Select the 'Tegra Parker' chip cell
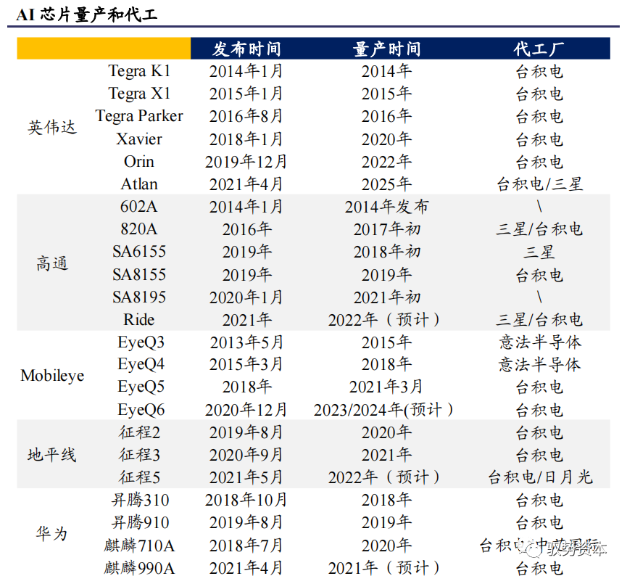This screenshot has width=627, height=576. click(x=139, y=116)
